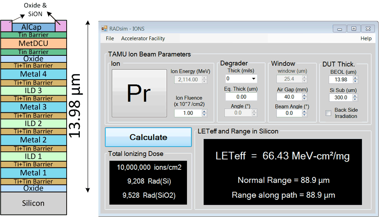Expand the Degrader Thick (mils) dropdown

(x=253, y=79)
